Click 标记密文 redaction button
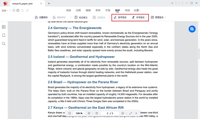Screen dimensions: 200x119 click(81, 17)
